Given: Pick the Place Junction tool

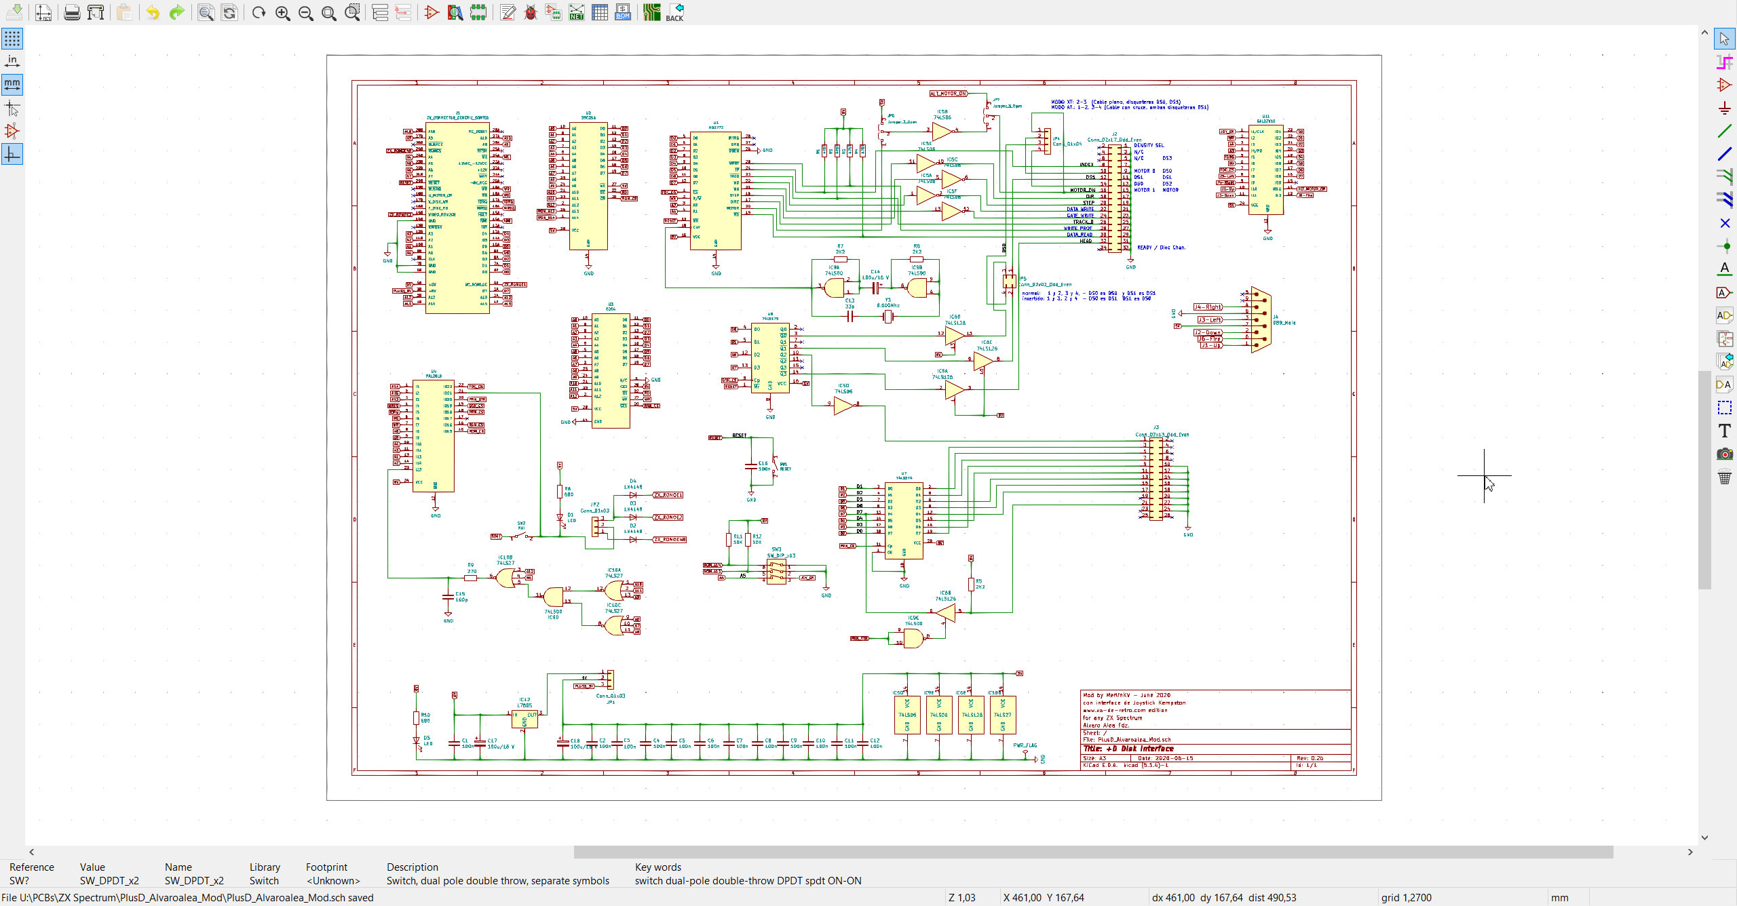Looking at the screenshot, I should 1724,246.
